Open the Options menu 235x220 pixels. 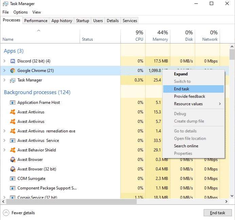(x=21, y=12)
